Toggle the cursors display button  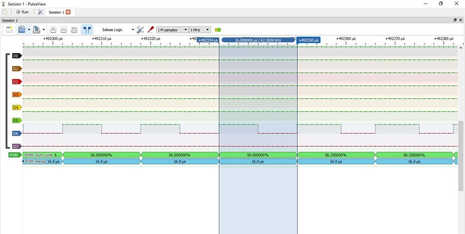(87, 30)
